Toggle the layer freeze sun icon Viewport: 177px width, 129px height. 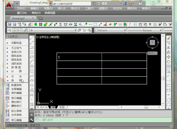18,30
